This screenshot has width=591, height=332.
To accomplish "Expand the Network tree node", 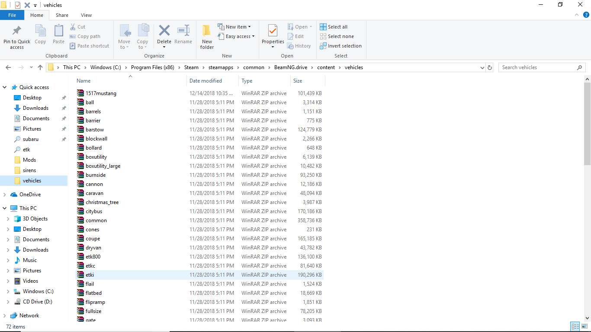I will click(x=5, y=316).
